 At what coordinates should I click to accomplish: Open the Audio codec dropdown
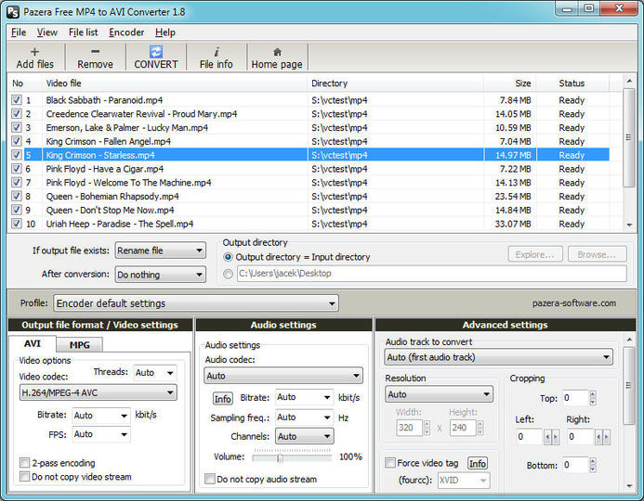pos(283,376)
